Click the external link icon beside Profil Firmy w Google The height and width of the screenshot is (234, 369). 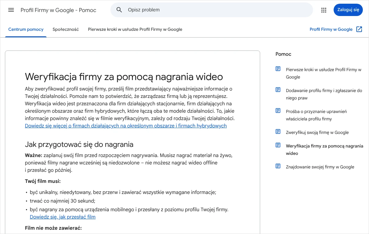click(x=359, y=29)
